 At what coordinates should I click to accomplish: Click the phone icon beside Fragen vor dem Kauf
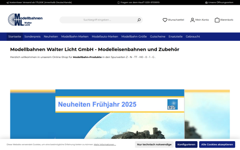coord(118,2)
